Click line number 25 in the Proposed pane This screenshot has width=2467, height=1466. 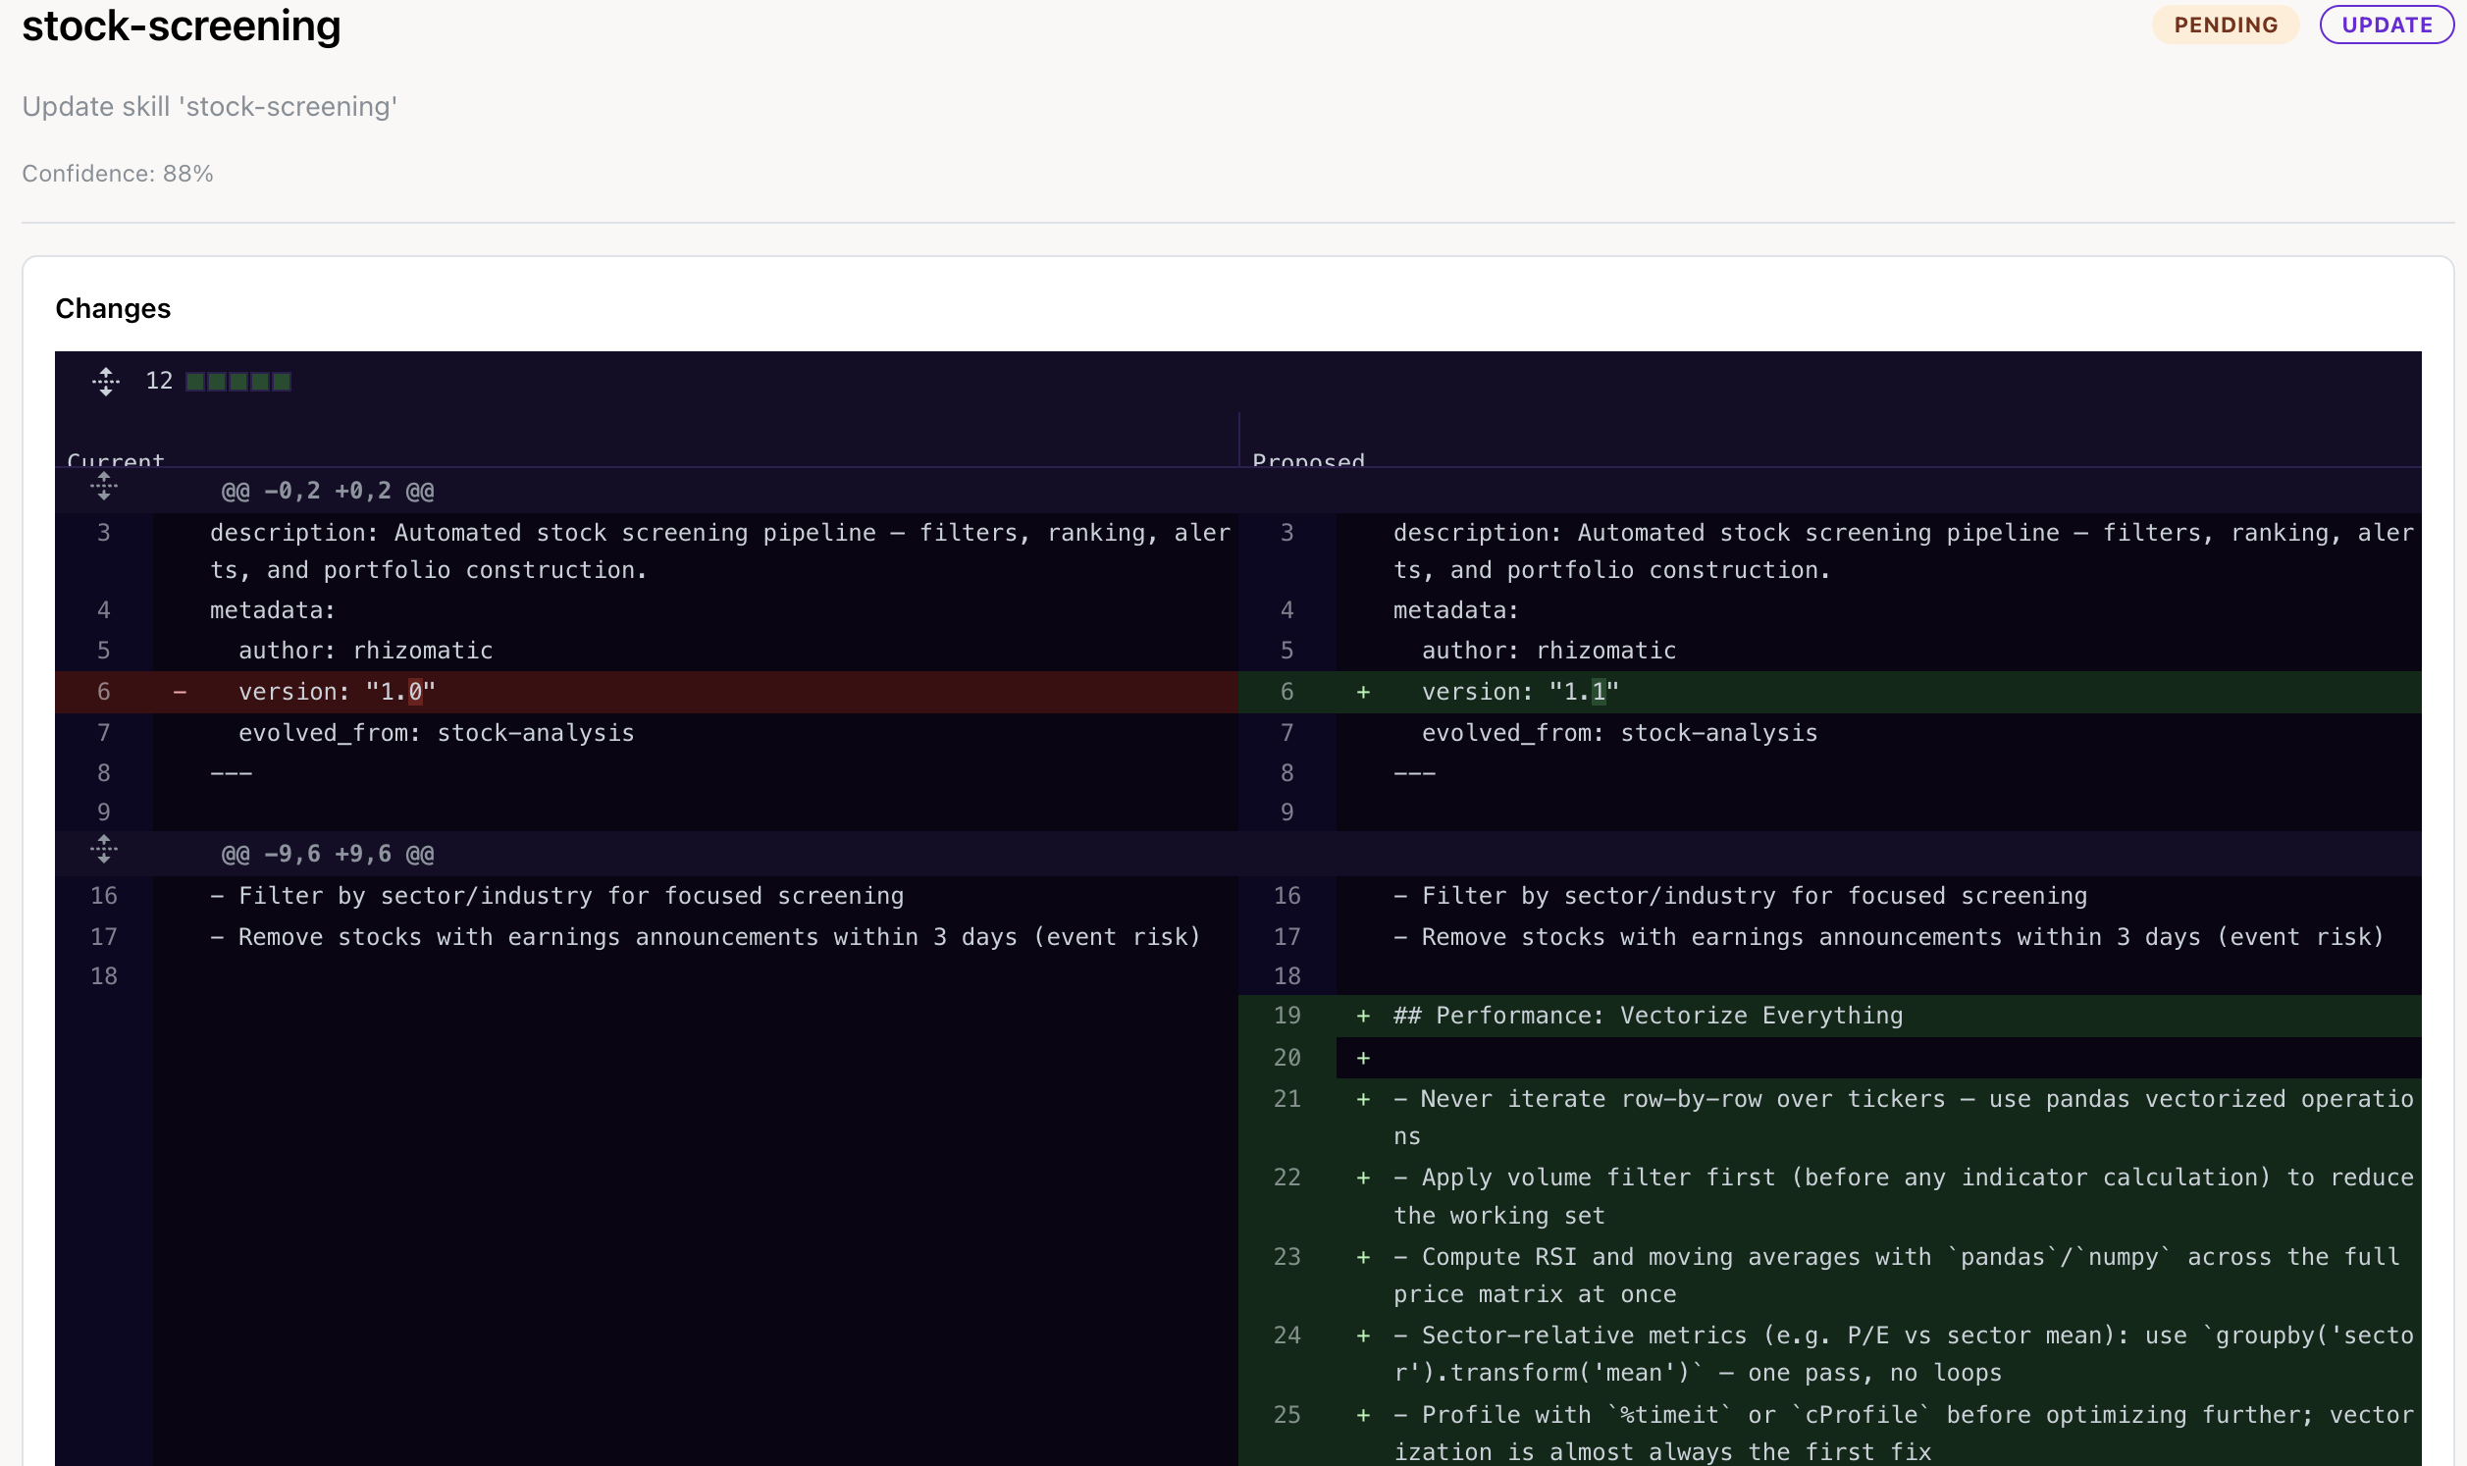coord(1286,1415)
